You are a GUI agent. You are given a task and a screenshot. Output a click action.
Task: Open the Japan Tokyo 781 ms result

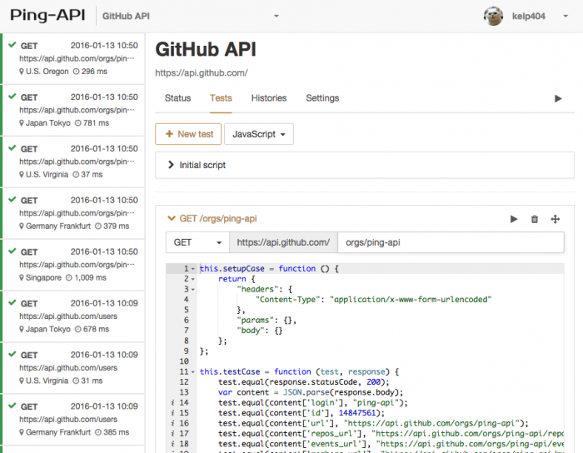tap(73, 110)
